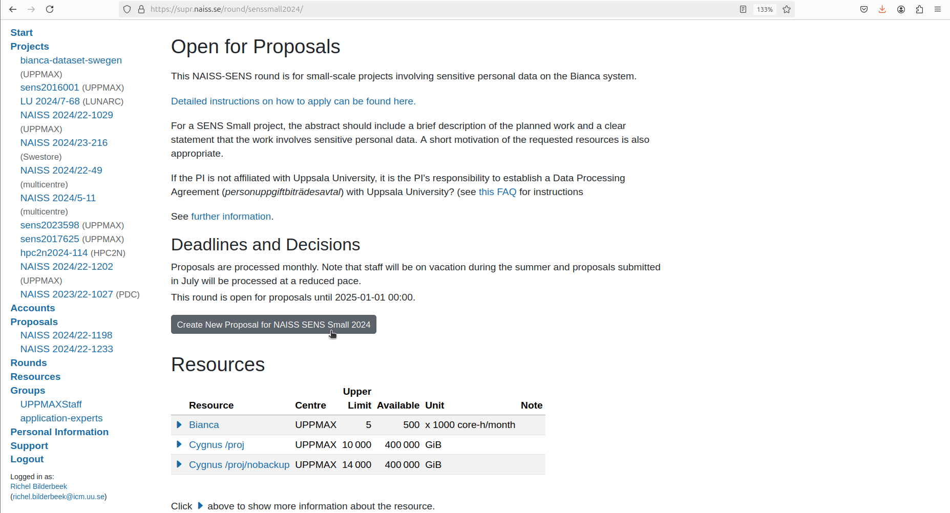Screen dimensions: 950x513
Task: Open the Firefox account icon
Action: 901,9
